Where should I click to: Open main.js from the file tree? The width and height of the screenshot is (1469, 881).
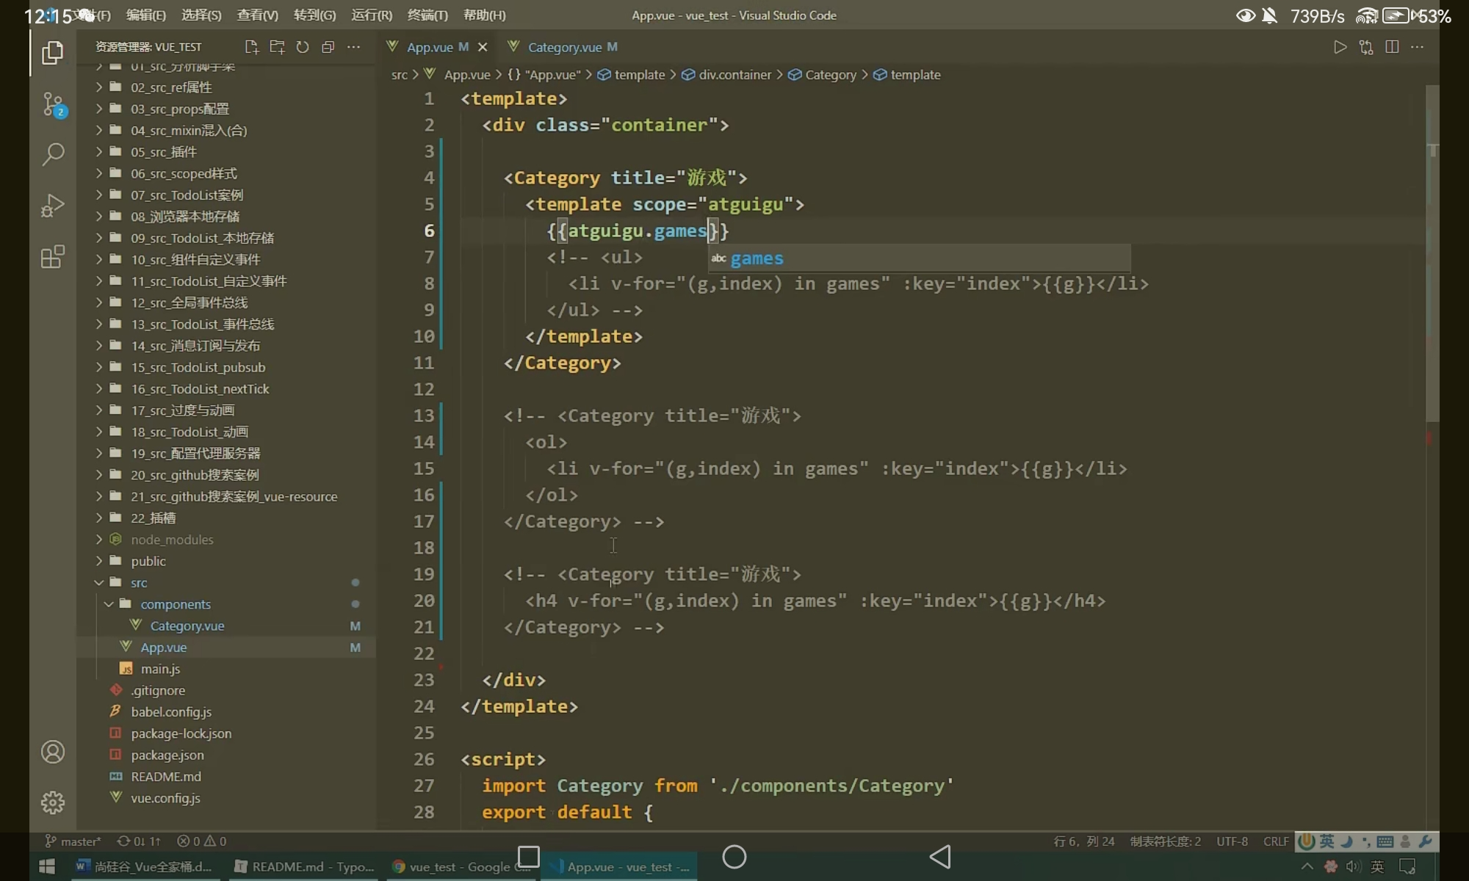coord(160,669)
